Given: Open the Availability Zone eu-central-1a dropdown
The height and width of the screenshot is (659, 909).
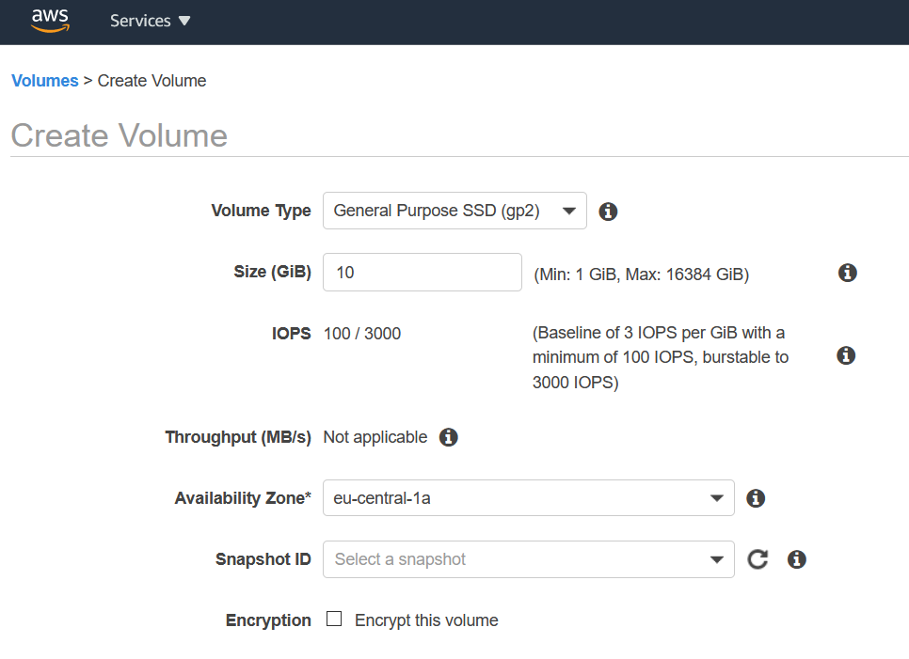Looking at the screenshot, I should coord(528,498).
